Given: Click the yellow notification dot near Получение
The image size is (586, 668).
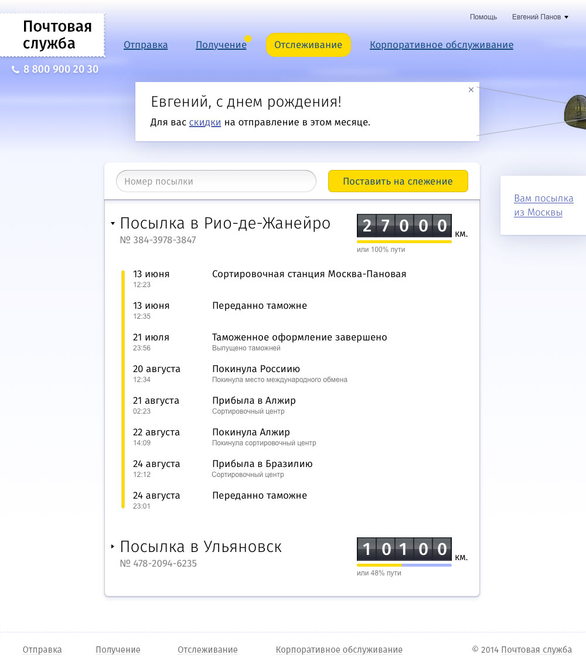Looking at the screenshot, I should pos(248,39).
